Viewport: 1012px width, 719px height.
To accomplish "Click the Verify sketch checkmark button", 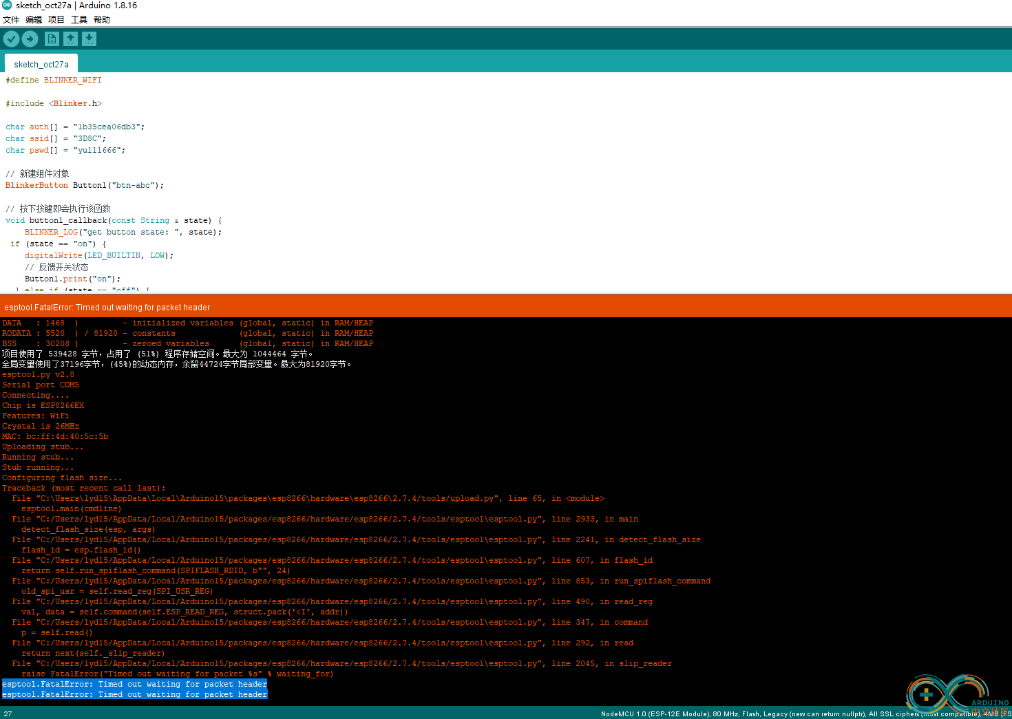I will pos(11,39).
